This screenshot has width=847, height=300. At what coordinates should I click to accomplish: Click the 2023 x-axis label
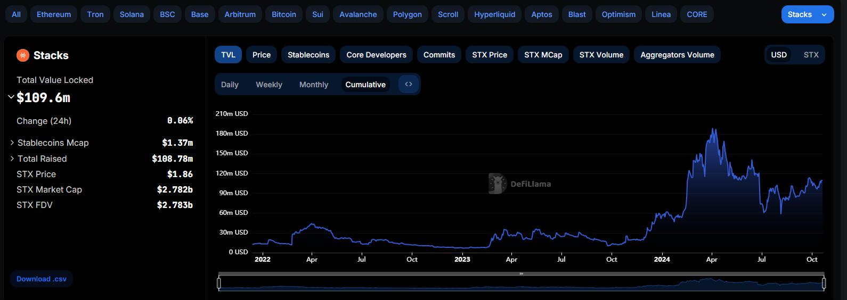pyautogui.click(x=462, y=260)
